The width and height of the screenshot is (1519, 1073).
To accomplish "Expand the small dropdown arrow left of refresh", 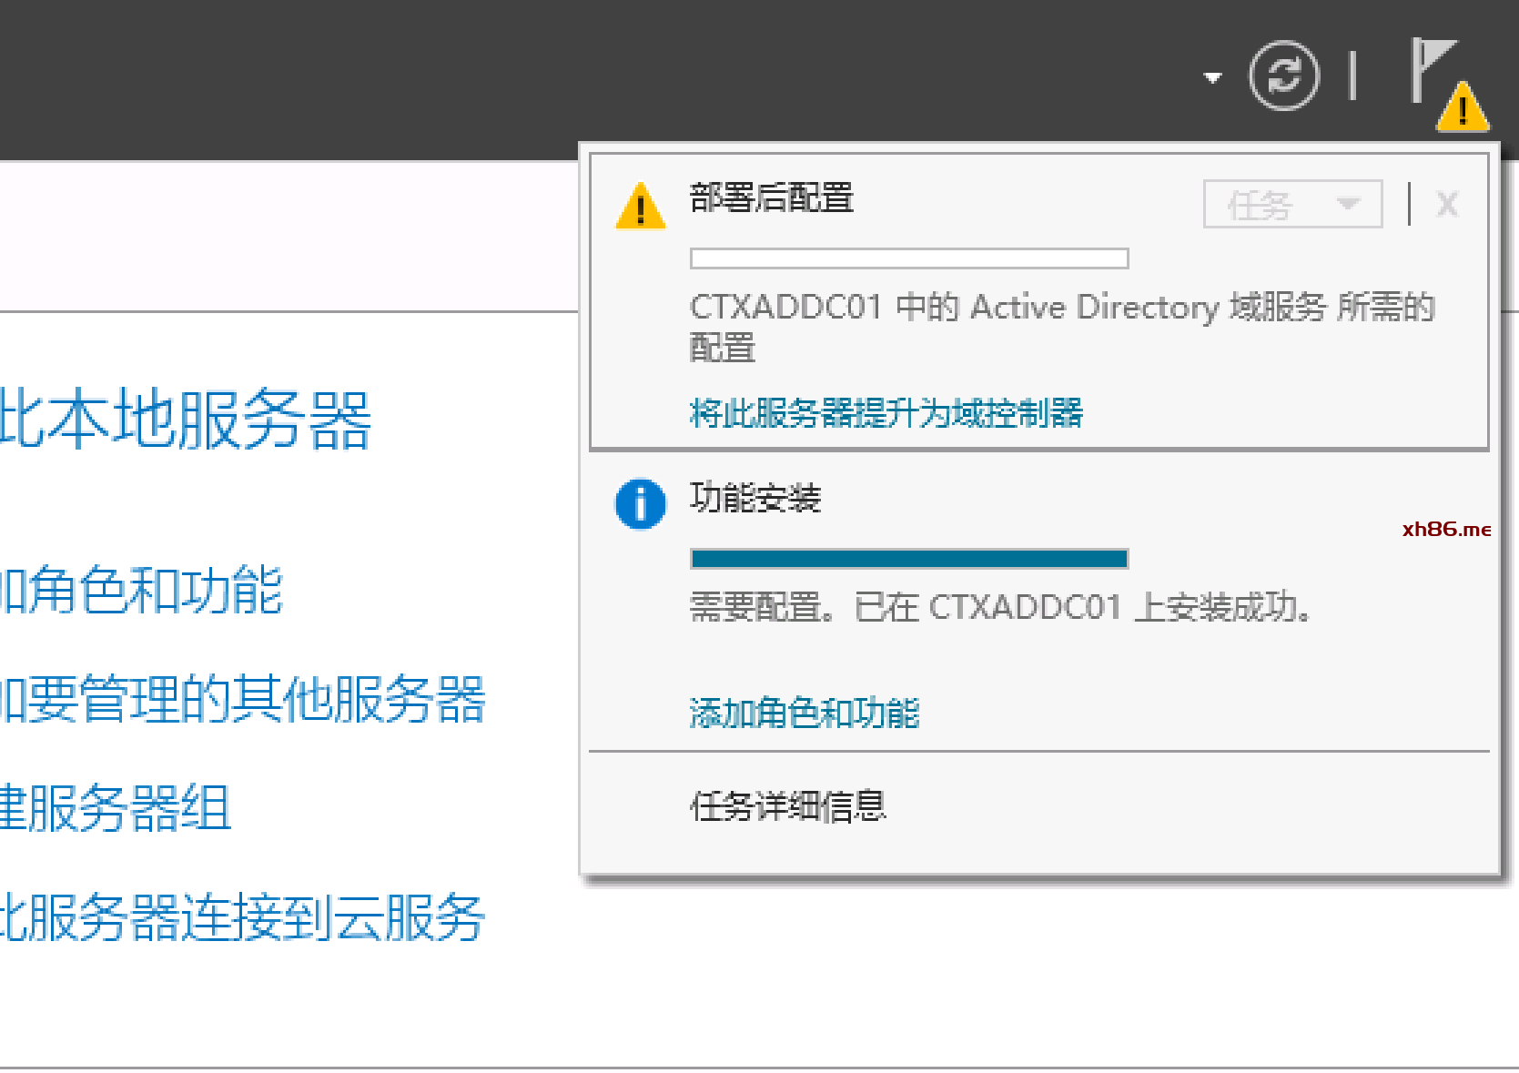I will [x=1212, y=77].
